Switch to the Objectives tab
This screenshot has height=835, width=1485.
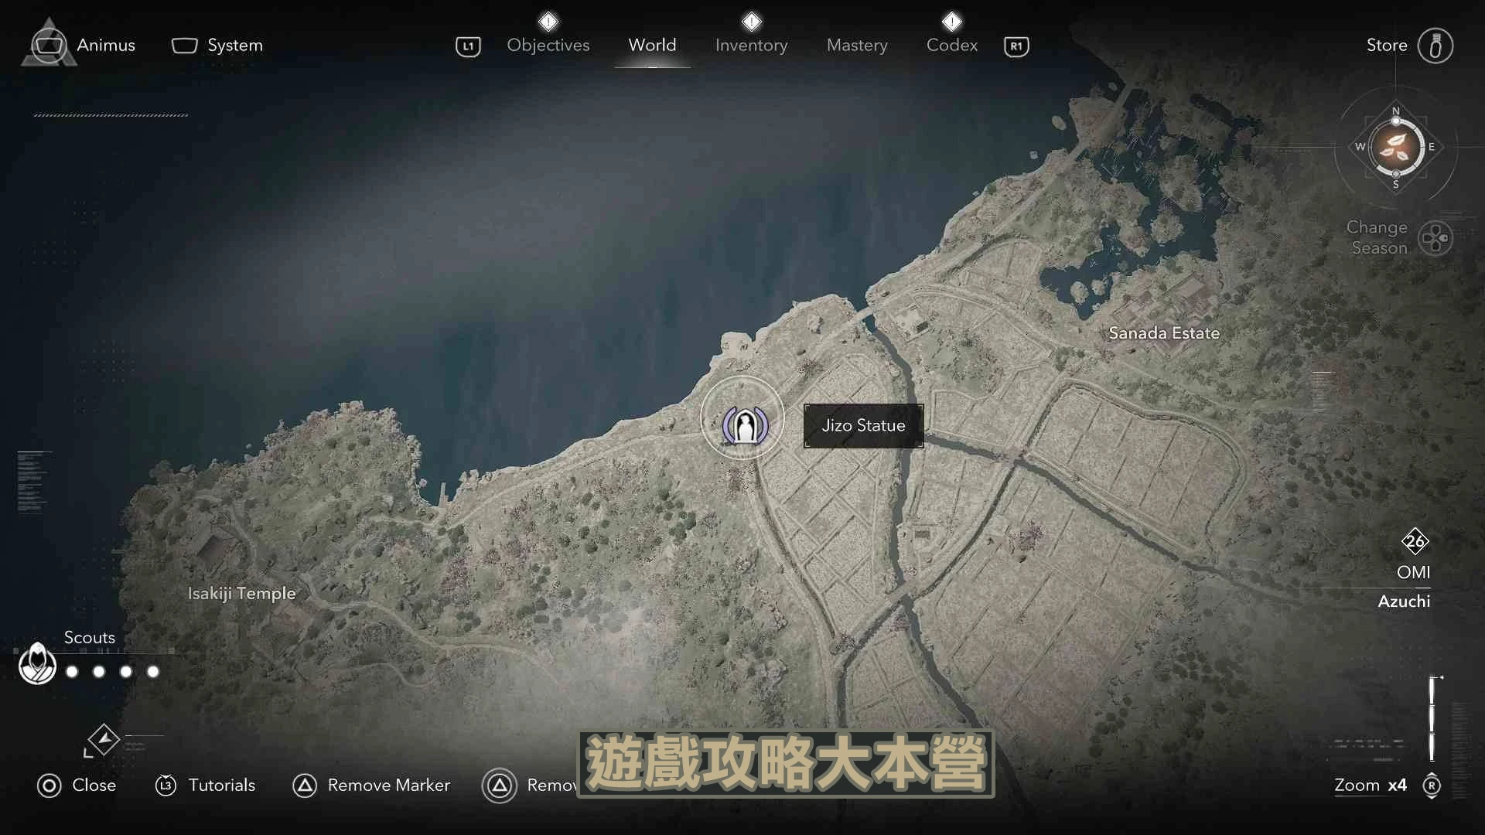point(548,46)
